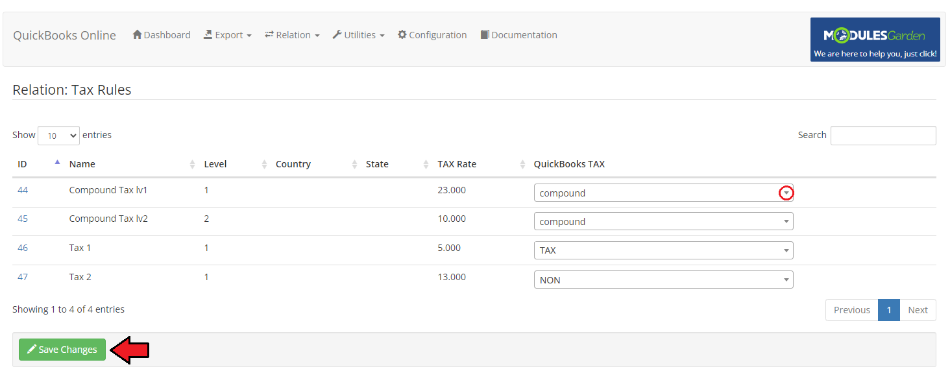Change QuickBooks TAX selection for Tax 2

(663, 280)
